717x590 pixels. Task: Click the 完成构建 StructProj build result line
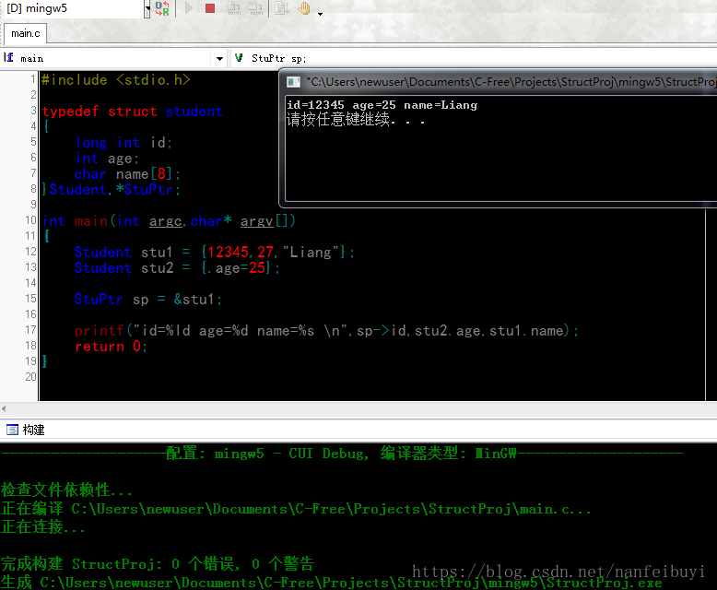pyautogui.click(x=158, y=563)
